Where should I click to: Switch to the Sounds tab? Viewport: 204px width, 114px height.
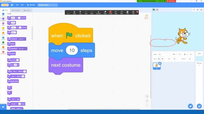tap(27, 10)
